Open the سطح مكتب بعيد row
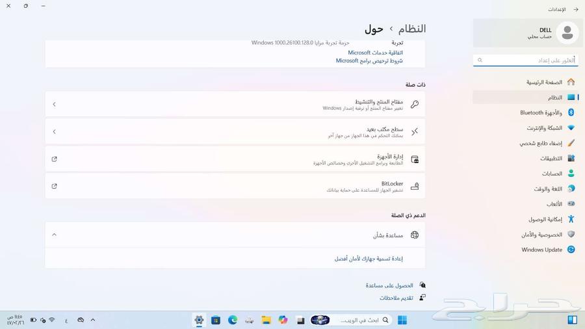Image resolution: width=585 pixels, height=329 pixels. 235,132
